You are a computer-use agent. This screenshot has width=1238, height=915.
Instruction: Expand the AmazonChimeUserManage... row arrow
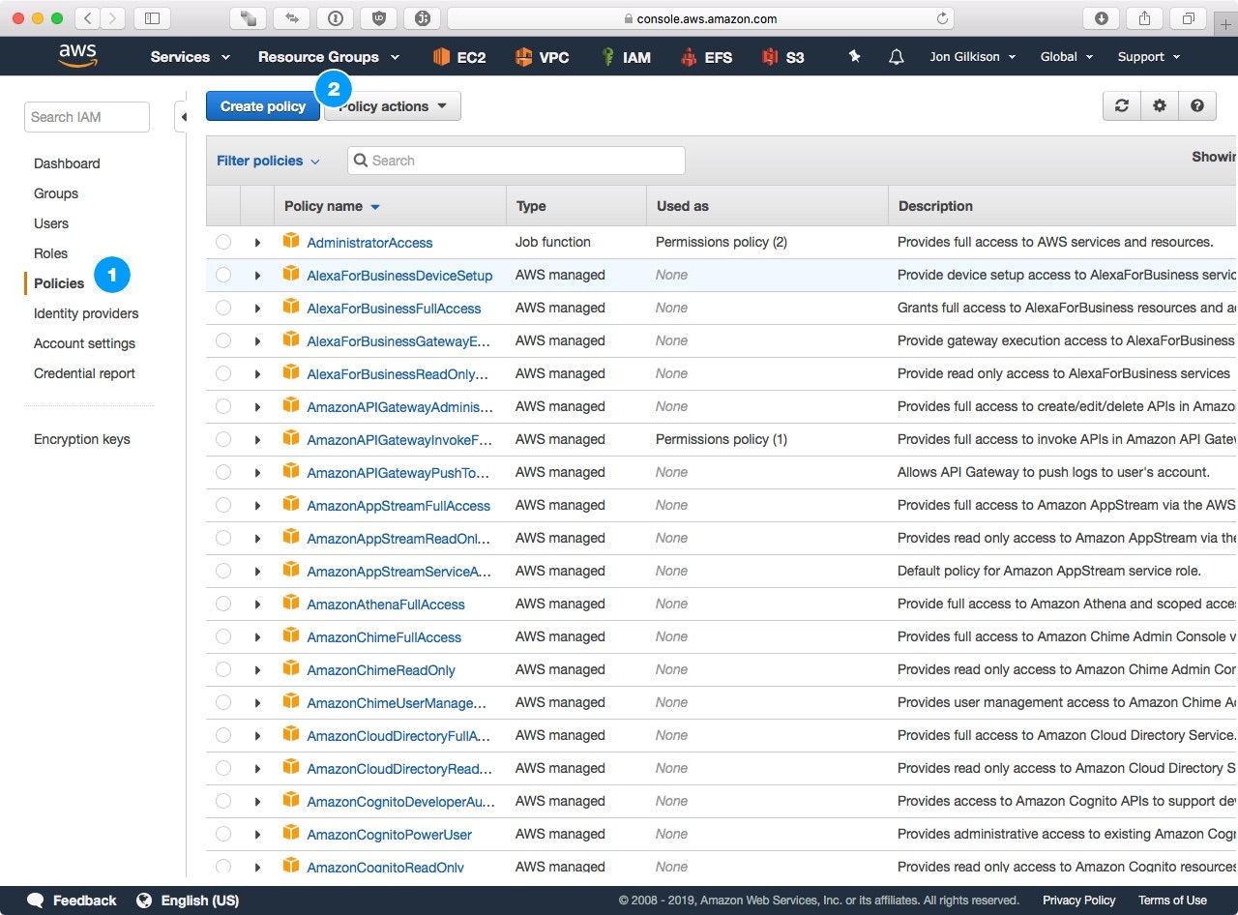257,703
